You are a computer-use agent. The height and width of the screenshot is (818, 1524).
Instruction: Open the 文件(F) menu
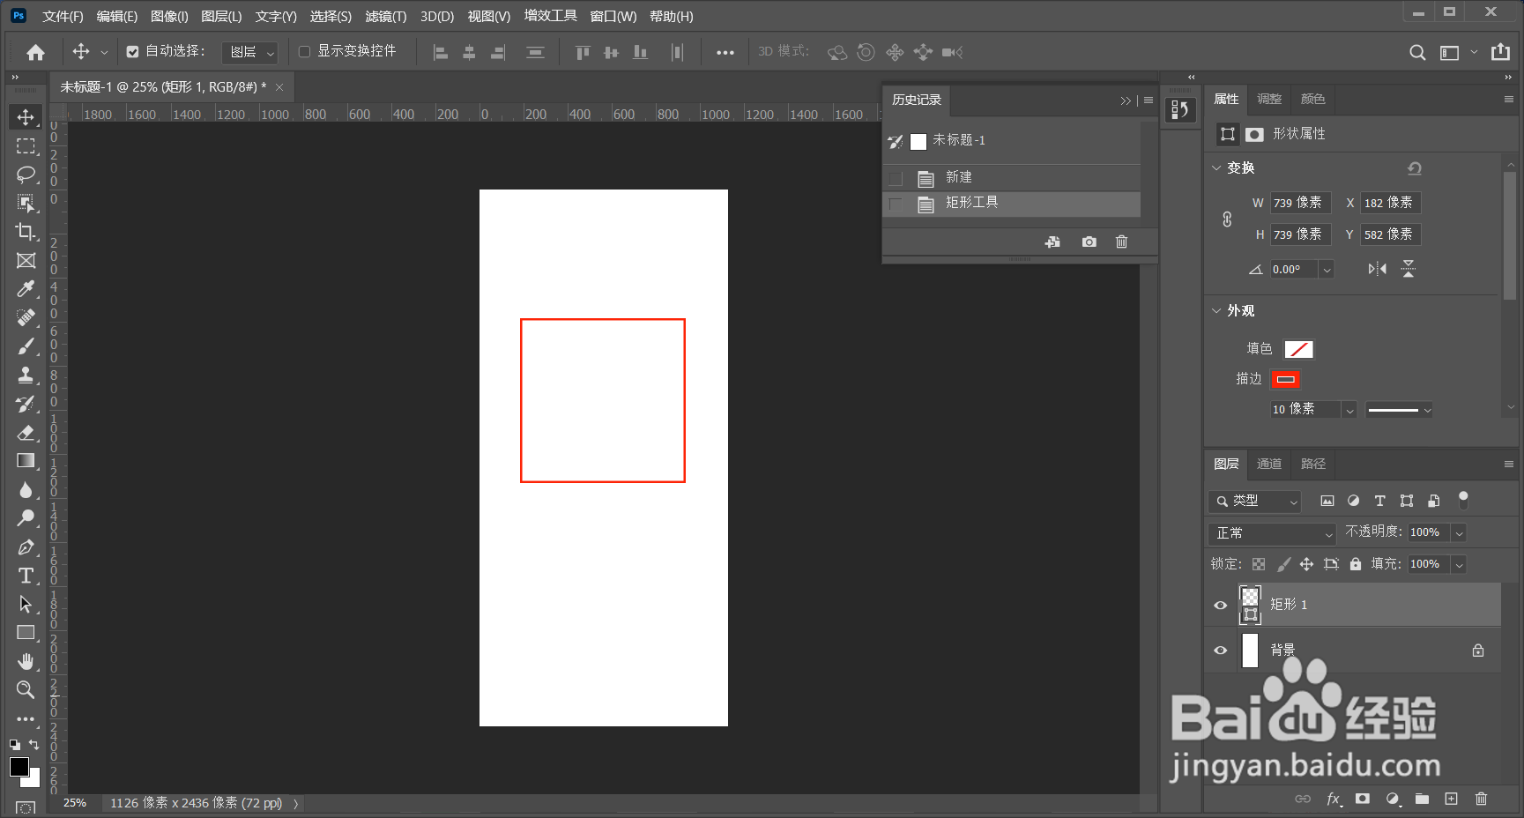pyautogui.click(x=63, y=17)
